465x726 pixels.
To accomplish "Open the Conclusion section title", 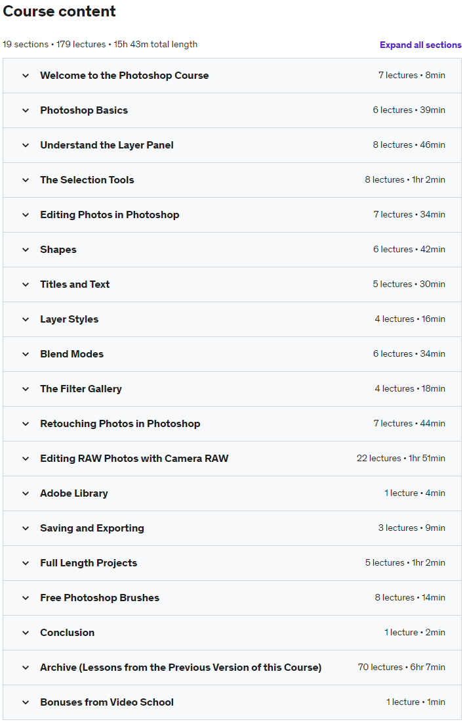I will click(x=67, y=633).
